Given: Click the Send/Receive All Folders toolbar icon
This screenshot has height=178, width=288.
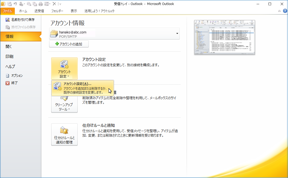Looking at the screenshot, I should click(x=10, y=4).
